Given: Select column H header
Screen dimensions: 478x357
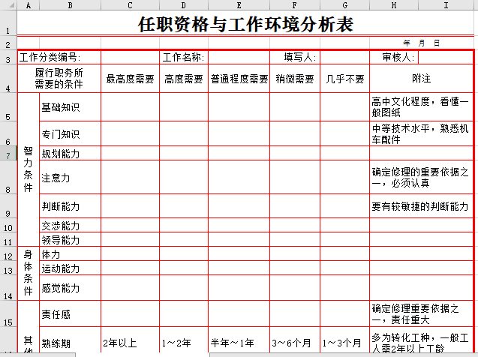Looking at the screenshot, I should click(x=394, y=5).
